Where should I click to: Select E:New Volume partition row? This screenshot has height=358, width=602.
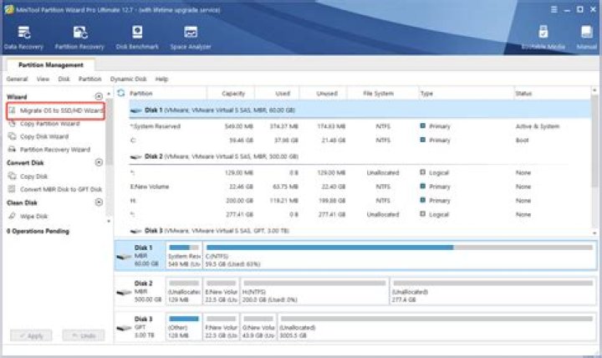click(x=360, y=187)
